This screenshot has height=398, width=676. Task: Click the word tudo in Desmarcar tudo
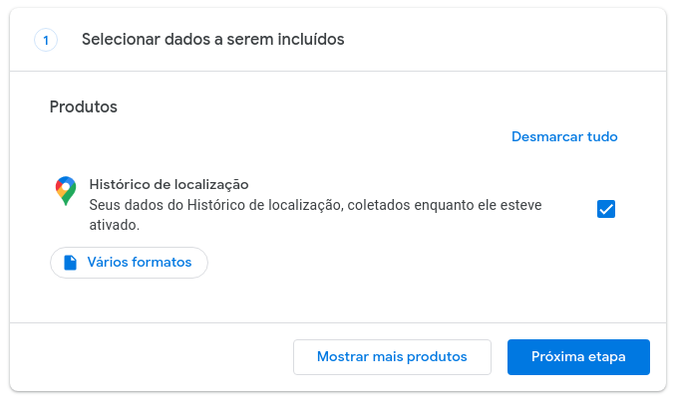pyautogui.click(x=602, y=136)
